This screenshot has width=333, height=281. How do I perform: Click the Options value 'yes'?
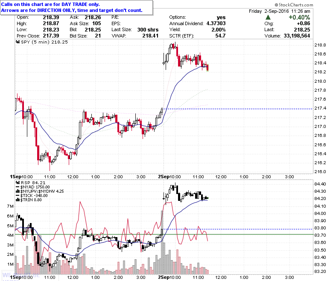point(221,17)
